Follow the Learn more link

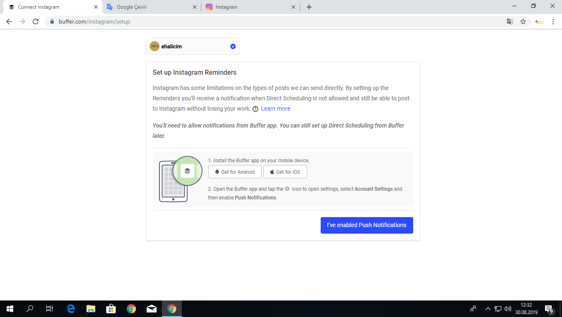tap(276, 109)
